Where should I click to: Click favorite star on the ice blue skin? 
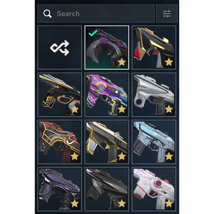point(169,156)
